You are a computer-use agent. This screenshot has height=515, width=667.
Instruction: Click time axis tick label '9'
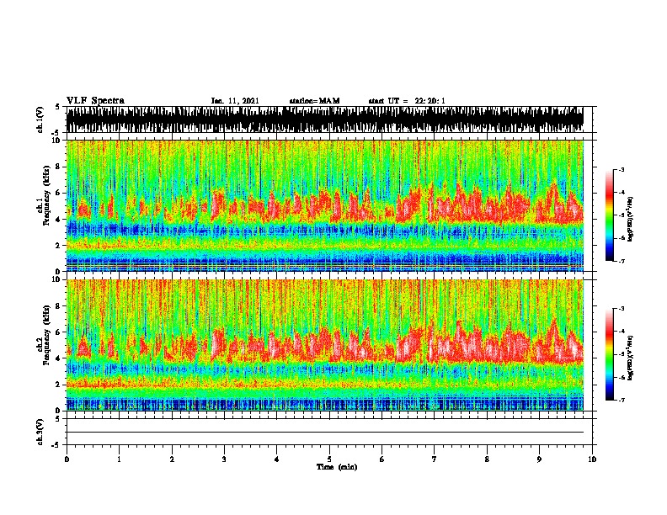click(539, 459)
